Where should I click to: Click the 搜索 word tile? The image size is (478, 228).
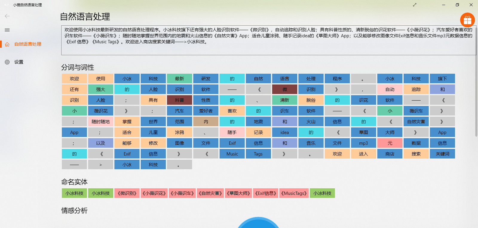(416, 154)
